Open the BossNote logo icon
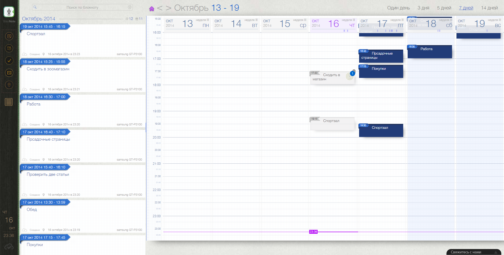Viewport: 504px width, 255px height. [9, 12]
